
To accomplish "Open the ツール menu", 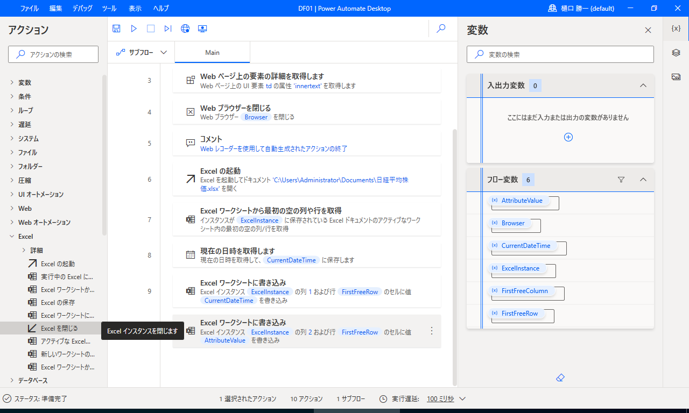I will pos(109,9).
